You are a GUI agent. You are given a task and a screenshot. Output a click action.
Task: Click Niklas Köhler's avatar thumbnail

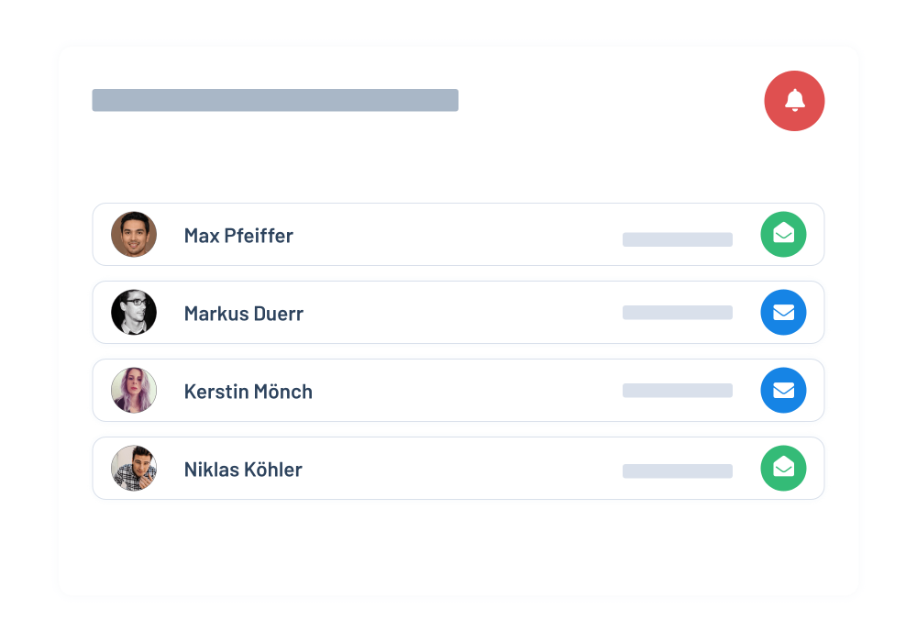coord(134,469)
